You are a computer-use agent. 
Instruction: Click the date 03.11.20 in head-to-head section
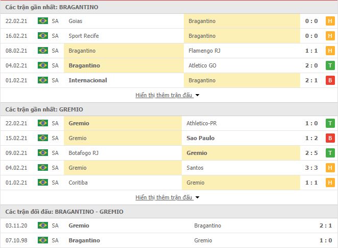16,226
